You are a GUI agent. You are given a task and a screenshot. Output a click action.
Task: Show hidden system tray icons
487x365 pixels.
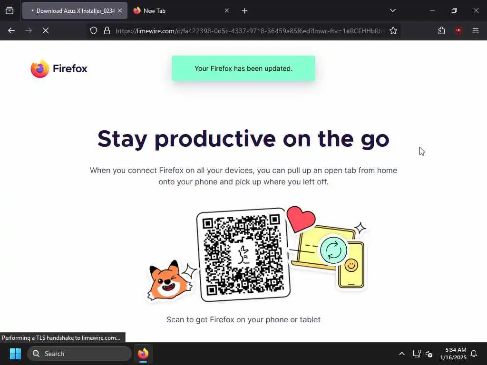coord(401,354)
